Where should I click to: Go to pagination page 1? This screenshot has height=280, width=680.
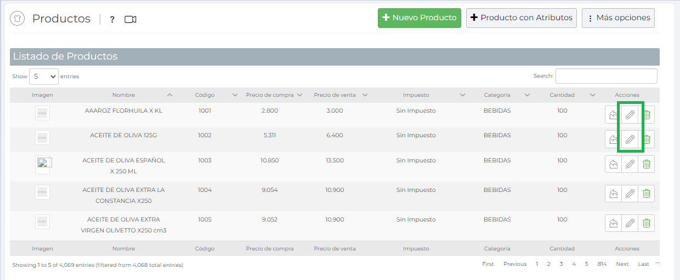coord(537,264)
